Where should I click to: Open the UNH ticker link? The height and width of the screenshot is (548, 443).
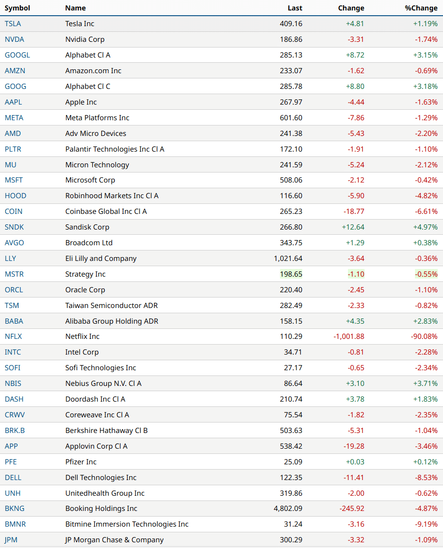coord(12,493)
